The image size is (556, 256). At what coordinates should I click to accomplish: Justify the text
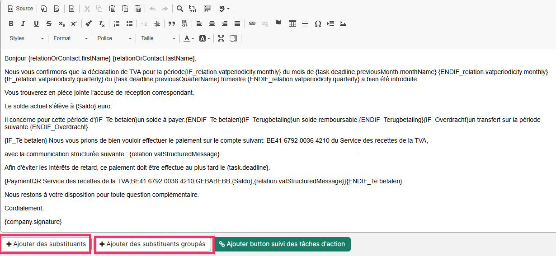[x=237, y=23]
